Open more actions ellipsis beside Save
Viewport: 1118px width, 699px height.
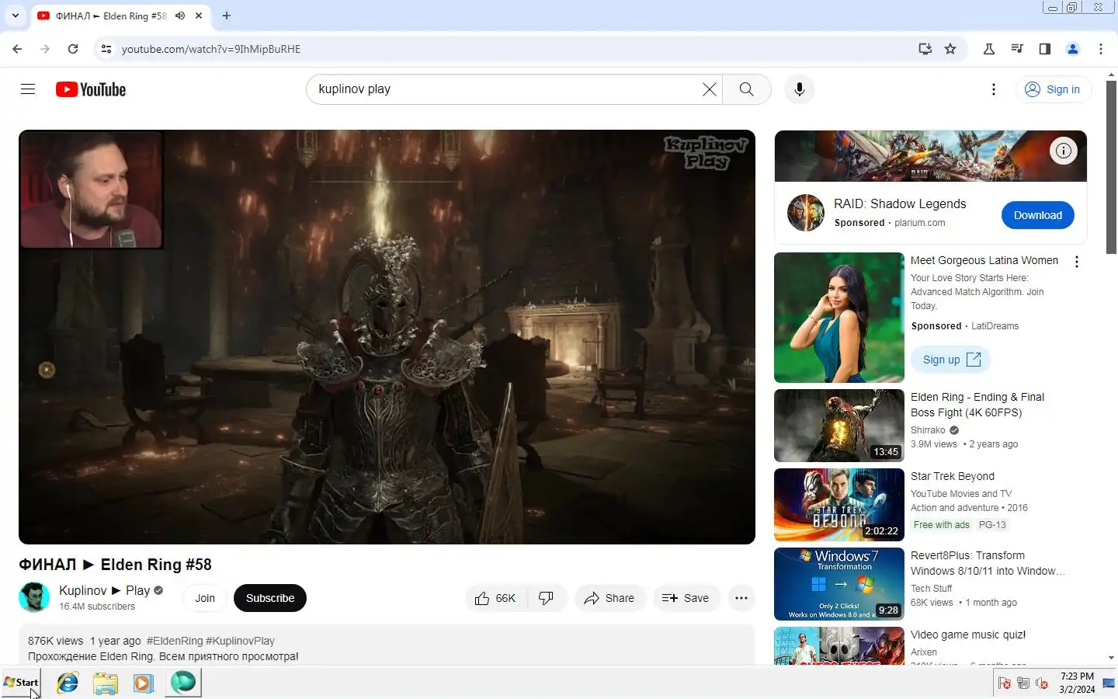point(741,598)
